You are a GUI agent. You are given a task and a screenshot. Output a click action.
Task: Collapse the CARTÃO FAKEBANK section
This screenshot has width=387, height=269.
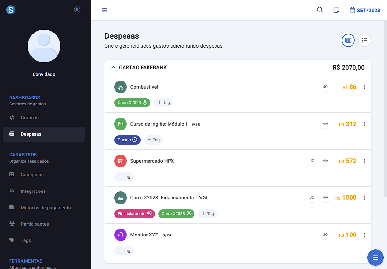(113, 68)
